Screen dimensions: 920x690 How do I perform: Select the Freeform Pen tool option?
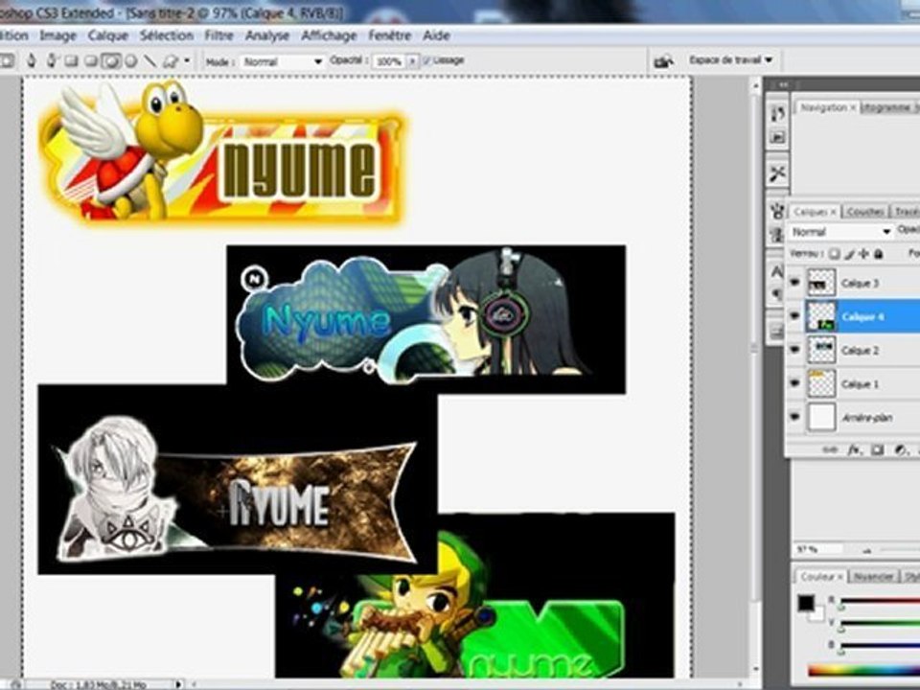click(52, 60)
